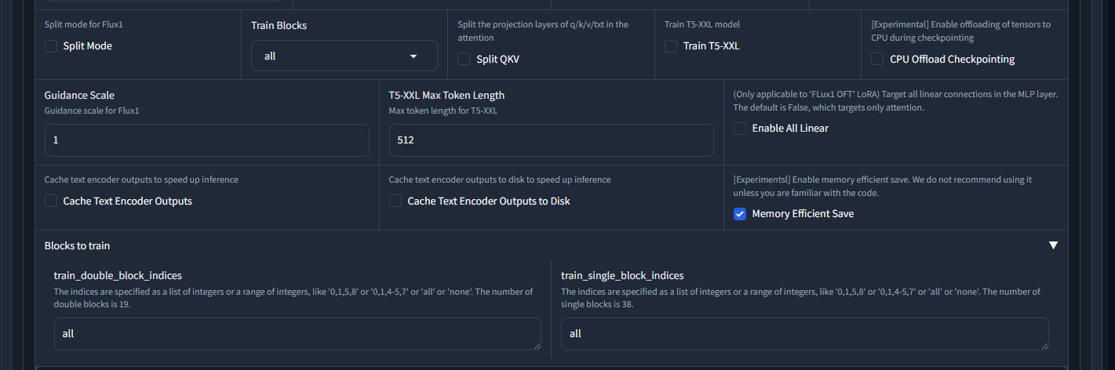Image resolution: width=1115 pixels, height=370 pixels.
Task: Focus the train_single_block_indices text box
Action: tap(804, 333)
